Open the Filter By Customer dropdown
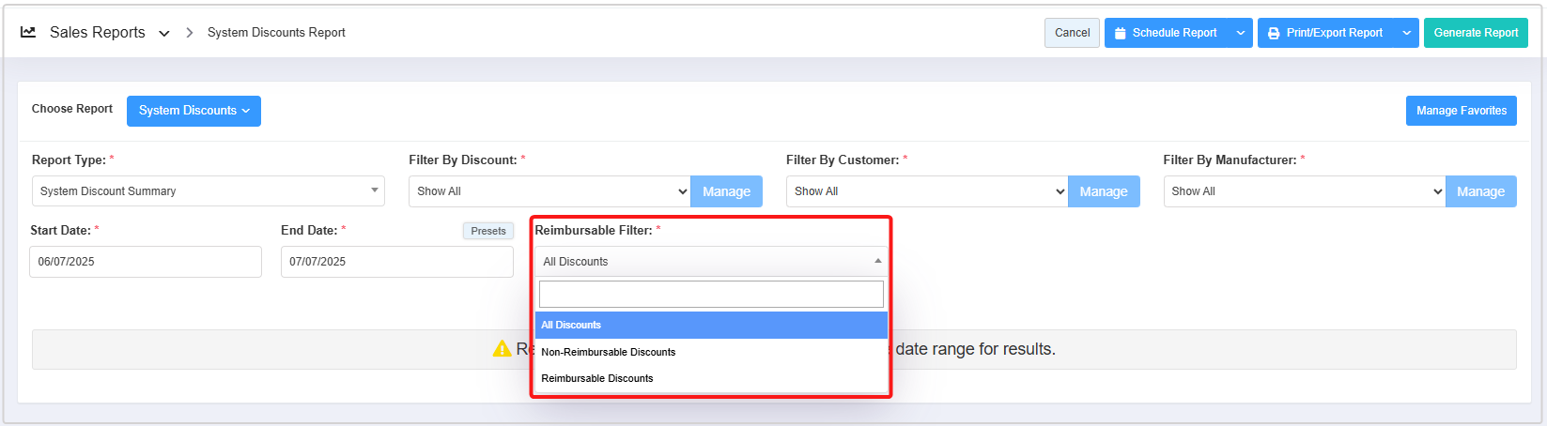1547x426 pixels. (x=926, y=191)
